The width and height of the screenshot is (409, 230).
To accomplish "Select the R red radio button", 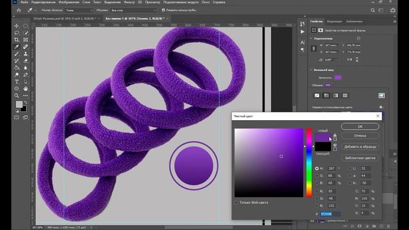I will (x=317, y=191).
